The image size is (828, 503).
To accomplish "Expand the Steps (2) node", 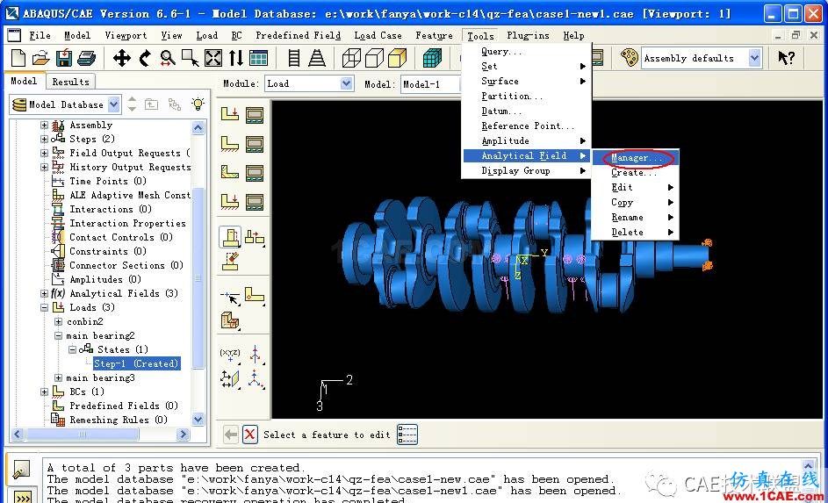I will [x=45, y=139].
